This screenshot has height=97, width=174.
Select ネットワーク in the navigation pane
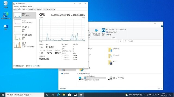pyautogui.click(x=65, y=74)
